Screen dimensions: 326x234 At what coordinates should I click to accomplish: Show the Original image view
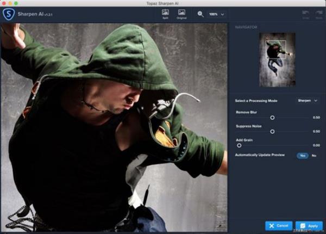coord(181,13)
